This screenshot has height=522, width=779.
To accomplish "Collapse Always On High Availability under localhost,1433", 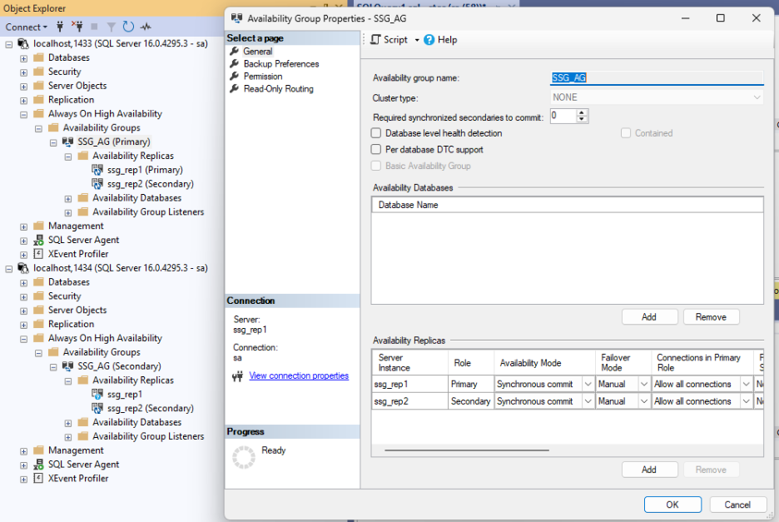I will tap(23, 114).
